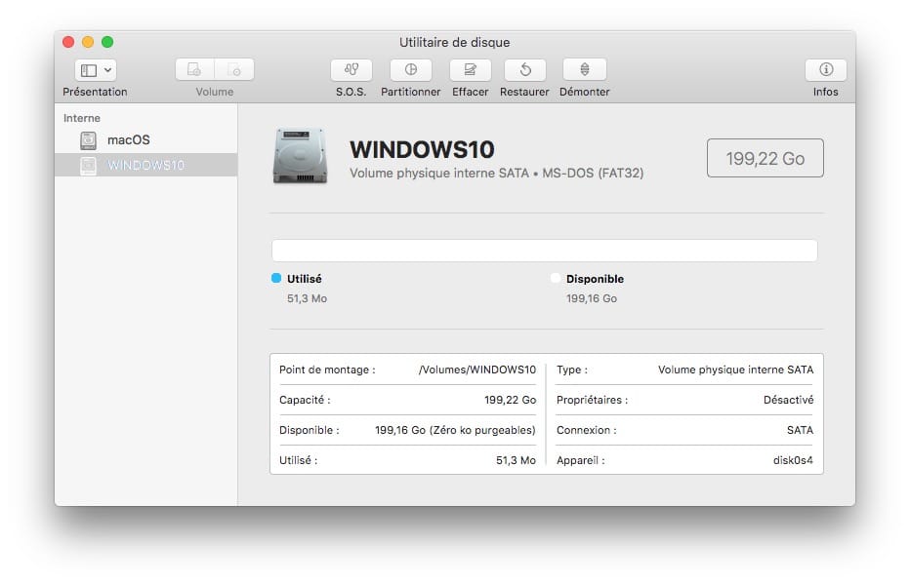
Task: Click the 199,22 Go capacity box
Action: click(x=765, y=158)
